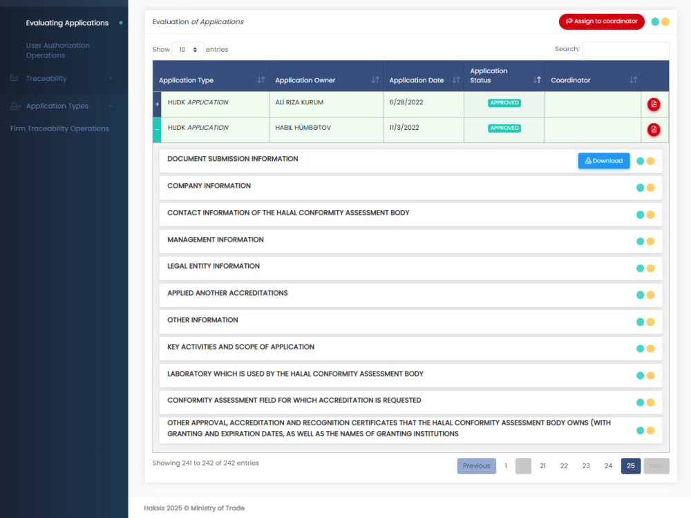Sort by Application Owner column
Image resolution: width=691 pixels, height=518 pixels.
pos(326,76)
